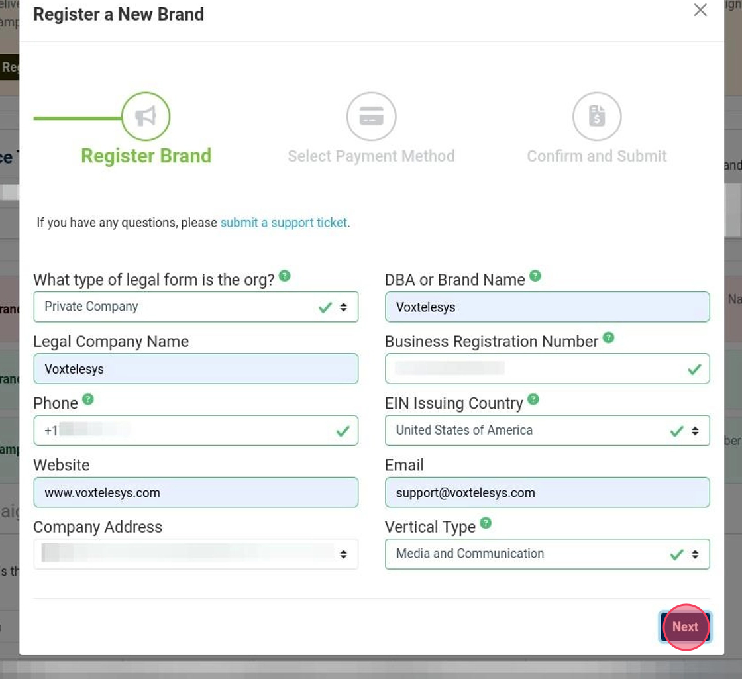Viewport: 742px width, 679px height.
Task: Close the Register a New Brand dialog
Action: [x=700, y=10]
